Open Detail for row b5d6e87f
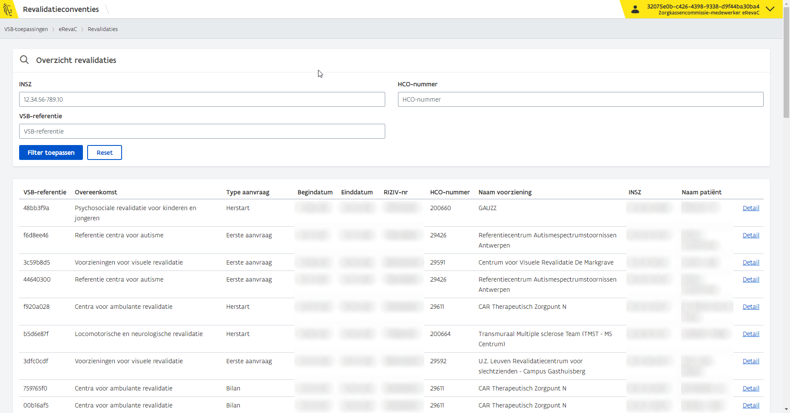 [751, 334]
